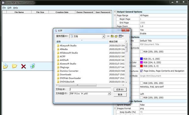The height and width of the screenshot is (115, 189).
Task: Select the 4Easysoft Studio folder icon
Action: point(58,46)
